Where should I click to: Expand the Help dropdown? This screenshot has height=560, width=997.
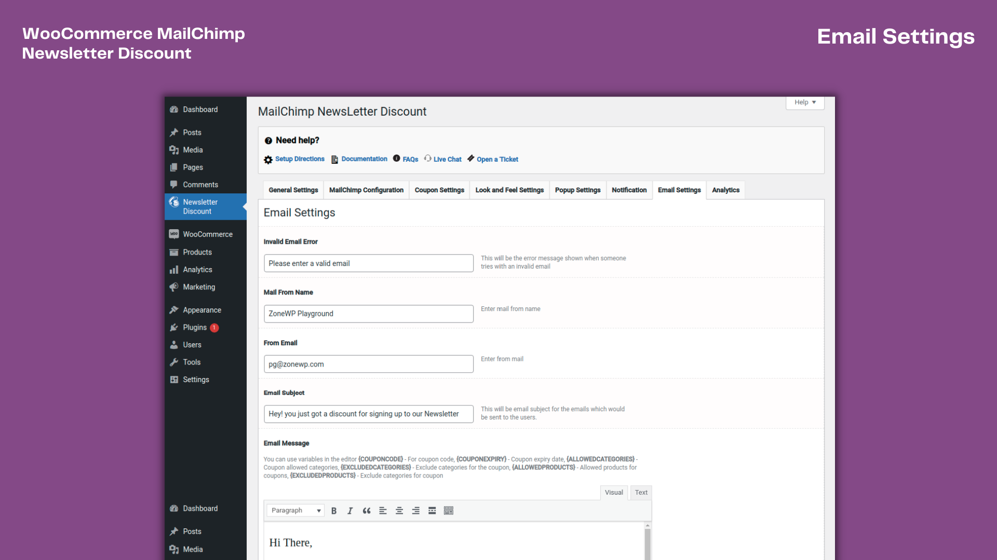point(805,102)
